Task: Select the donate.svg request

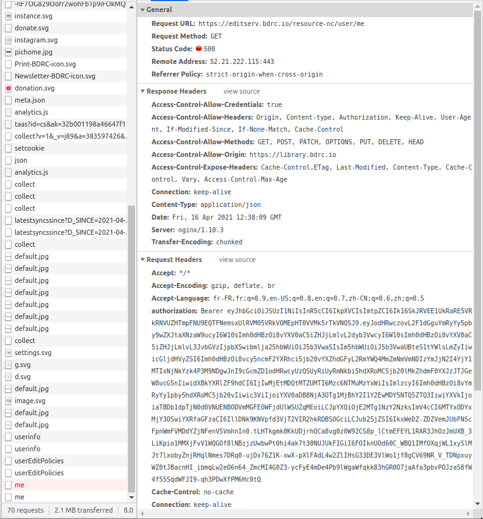Action: pyautogui.click(x=65, y=28)
